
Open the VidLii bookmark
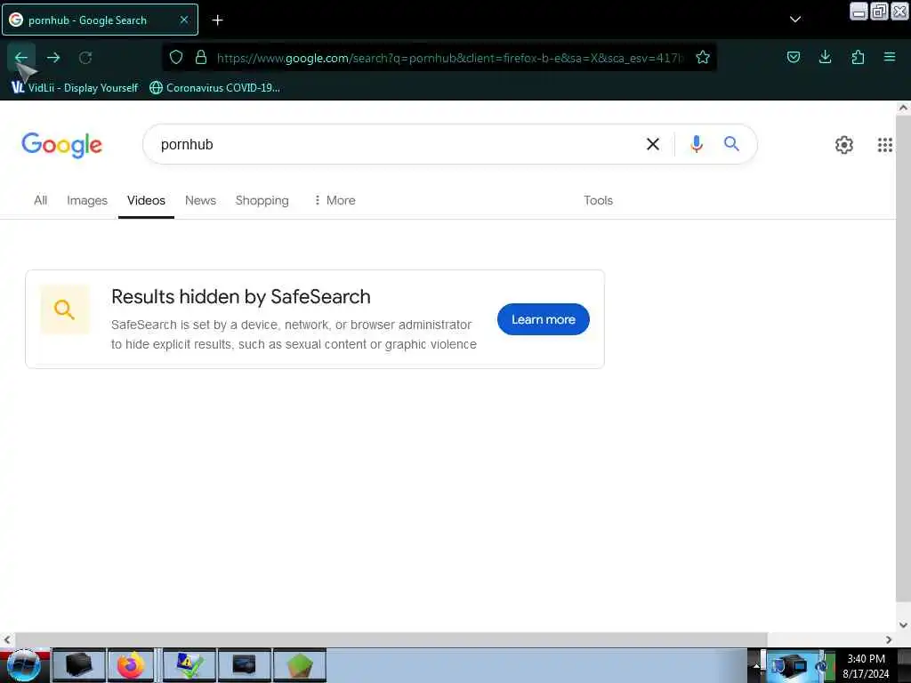click(75, 88)
